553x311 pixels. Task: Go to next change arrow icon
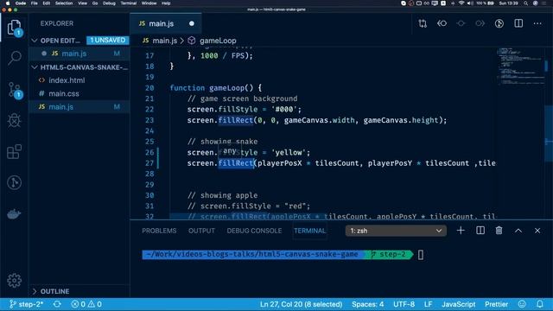[x=480, y=23]
